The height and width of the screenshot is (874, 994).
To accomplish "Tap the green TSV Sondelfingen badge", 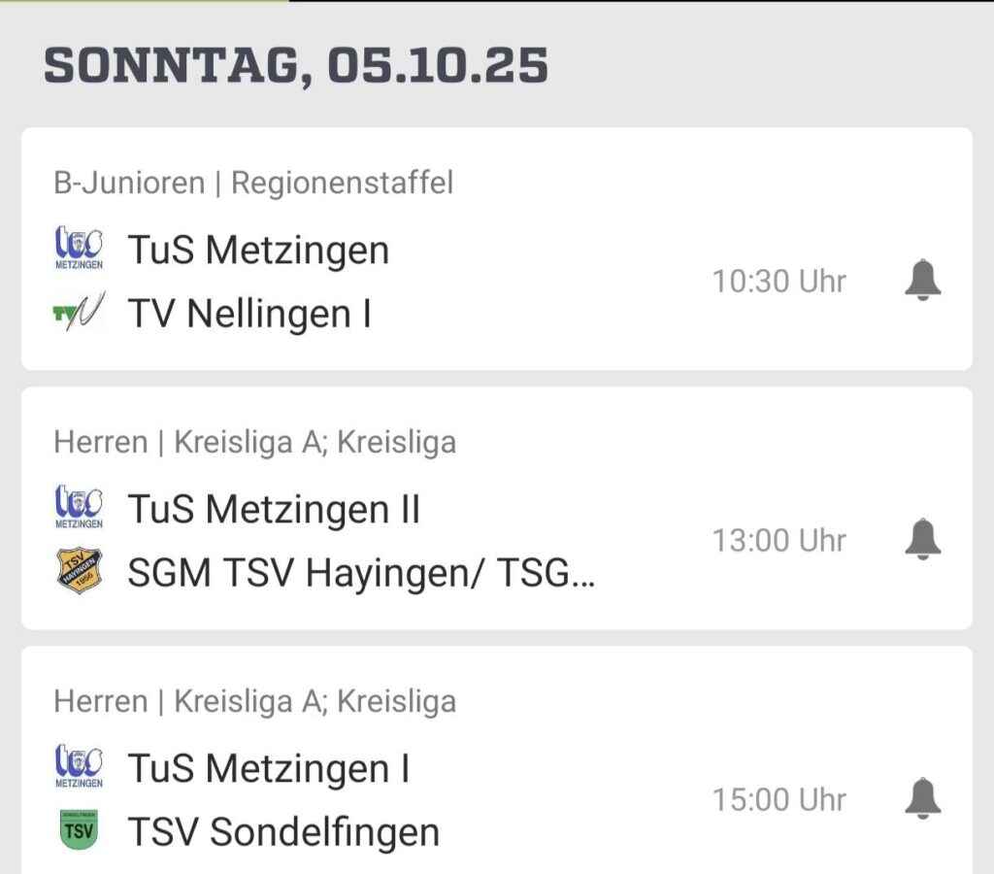I will (79, 831).
